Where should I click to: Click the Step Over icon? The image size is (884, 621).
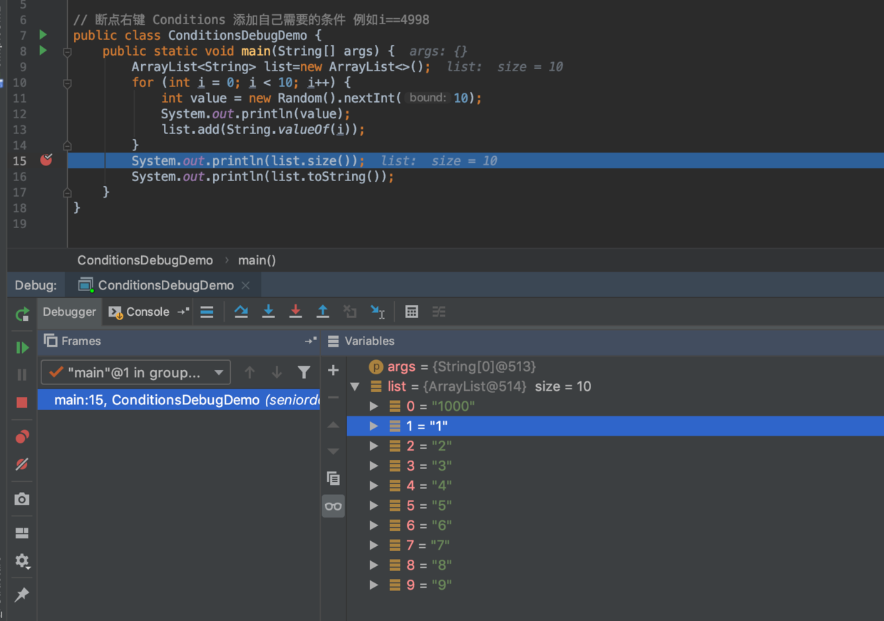tap(241, 312)
